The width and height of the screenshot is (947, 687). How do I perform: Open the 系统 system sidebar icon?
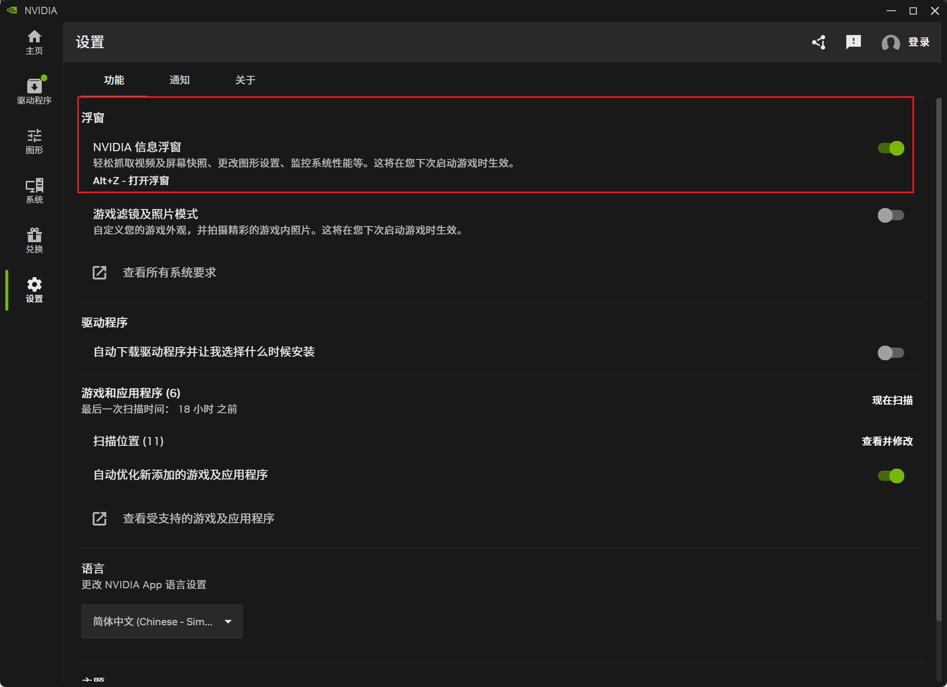click(34, 191)
